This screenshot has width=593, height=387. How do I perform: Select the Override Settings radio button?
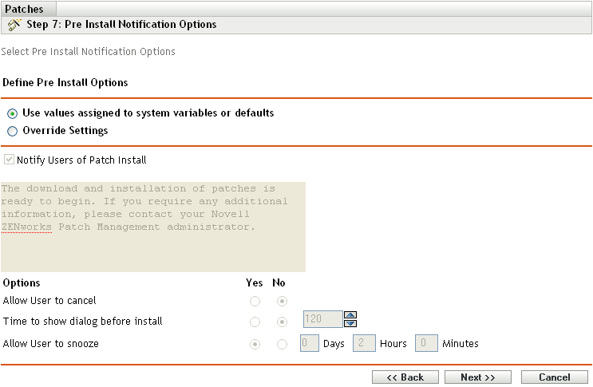tap(12, 131)
